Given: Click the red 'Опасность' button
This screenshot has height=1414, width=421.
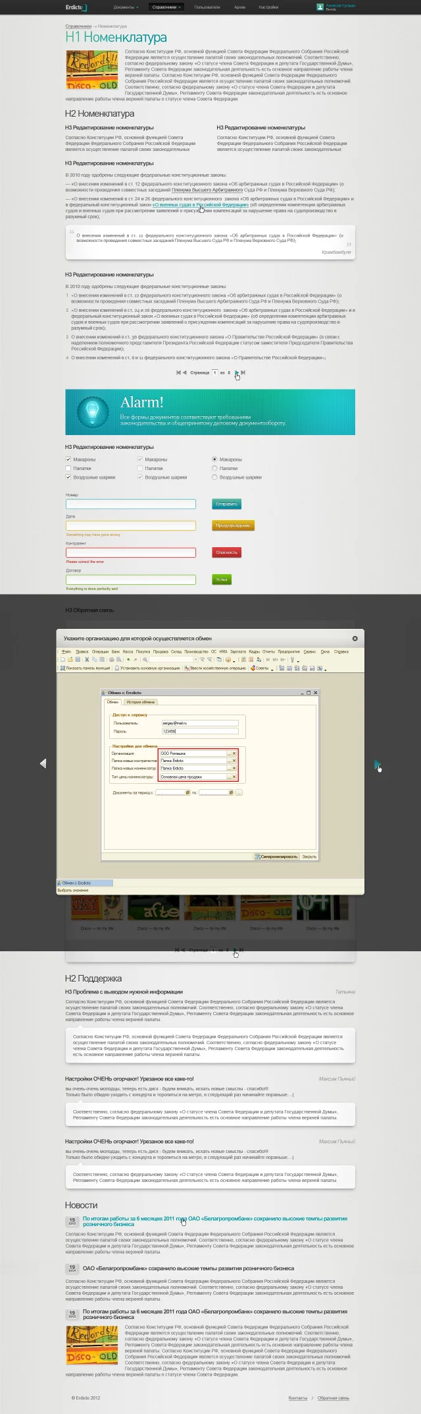Looking at the screenshot, I should tap(227, 552).
